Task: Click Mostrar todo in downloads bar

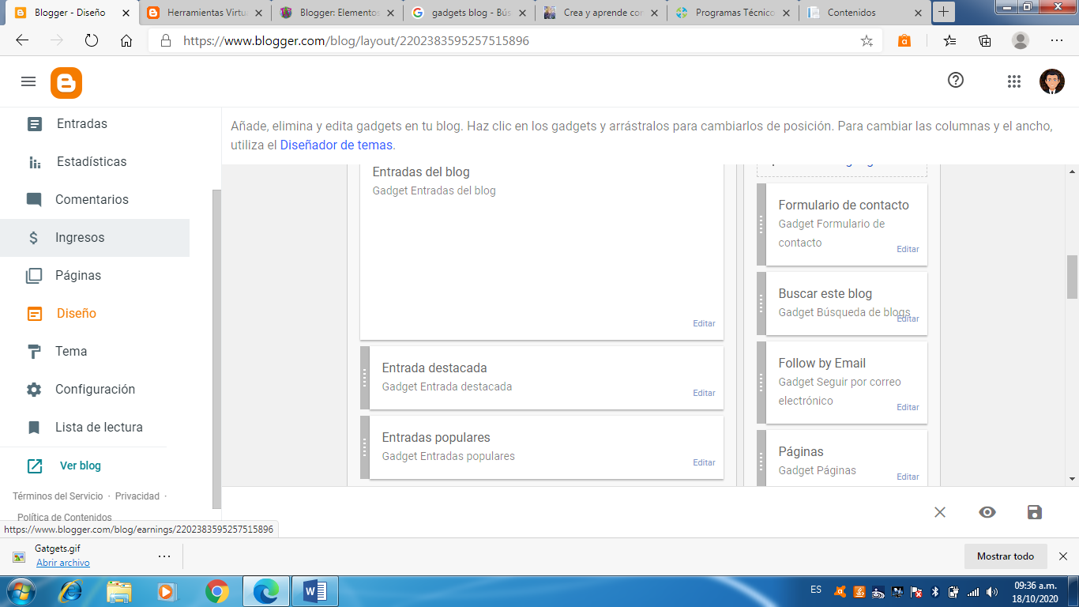Action: (x=1005, y=556)
